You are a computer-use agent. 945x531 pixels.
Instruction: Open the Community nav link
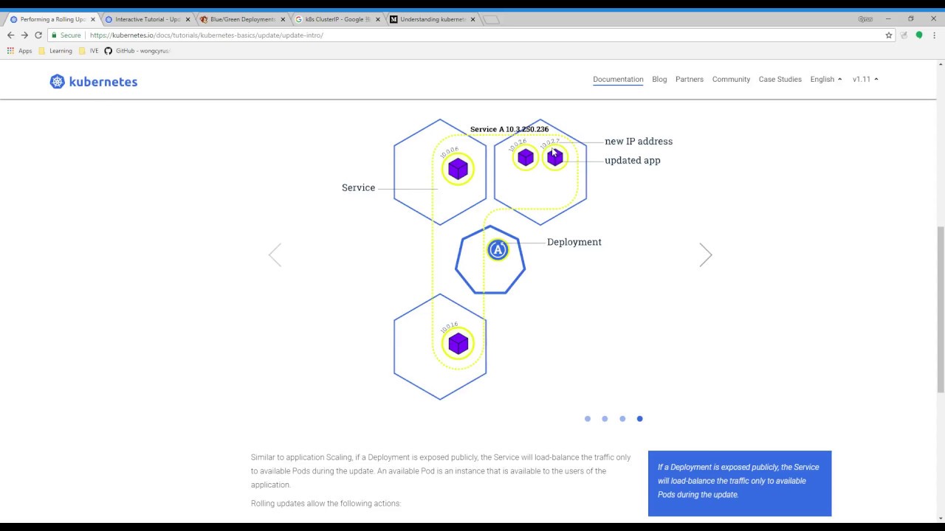[x=731, y=79]
